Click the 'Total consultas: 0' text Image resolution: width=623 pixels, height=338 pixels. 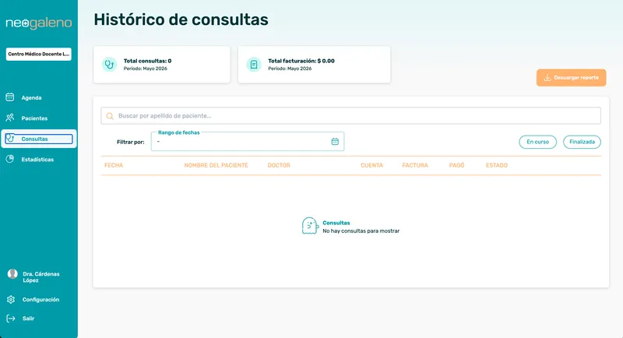point(147,61)
